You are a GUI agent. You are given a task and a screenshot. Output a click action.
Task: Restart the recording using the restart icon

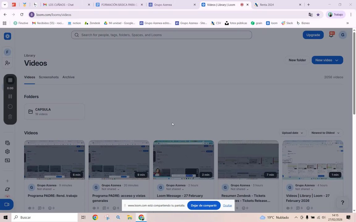[x=10, y=106]
